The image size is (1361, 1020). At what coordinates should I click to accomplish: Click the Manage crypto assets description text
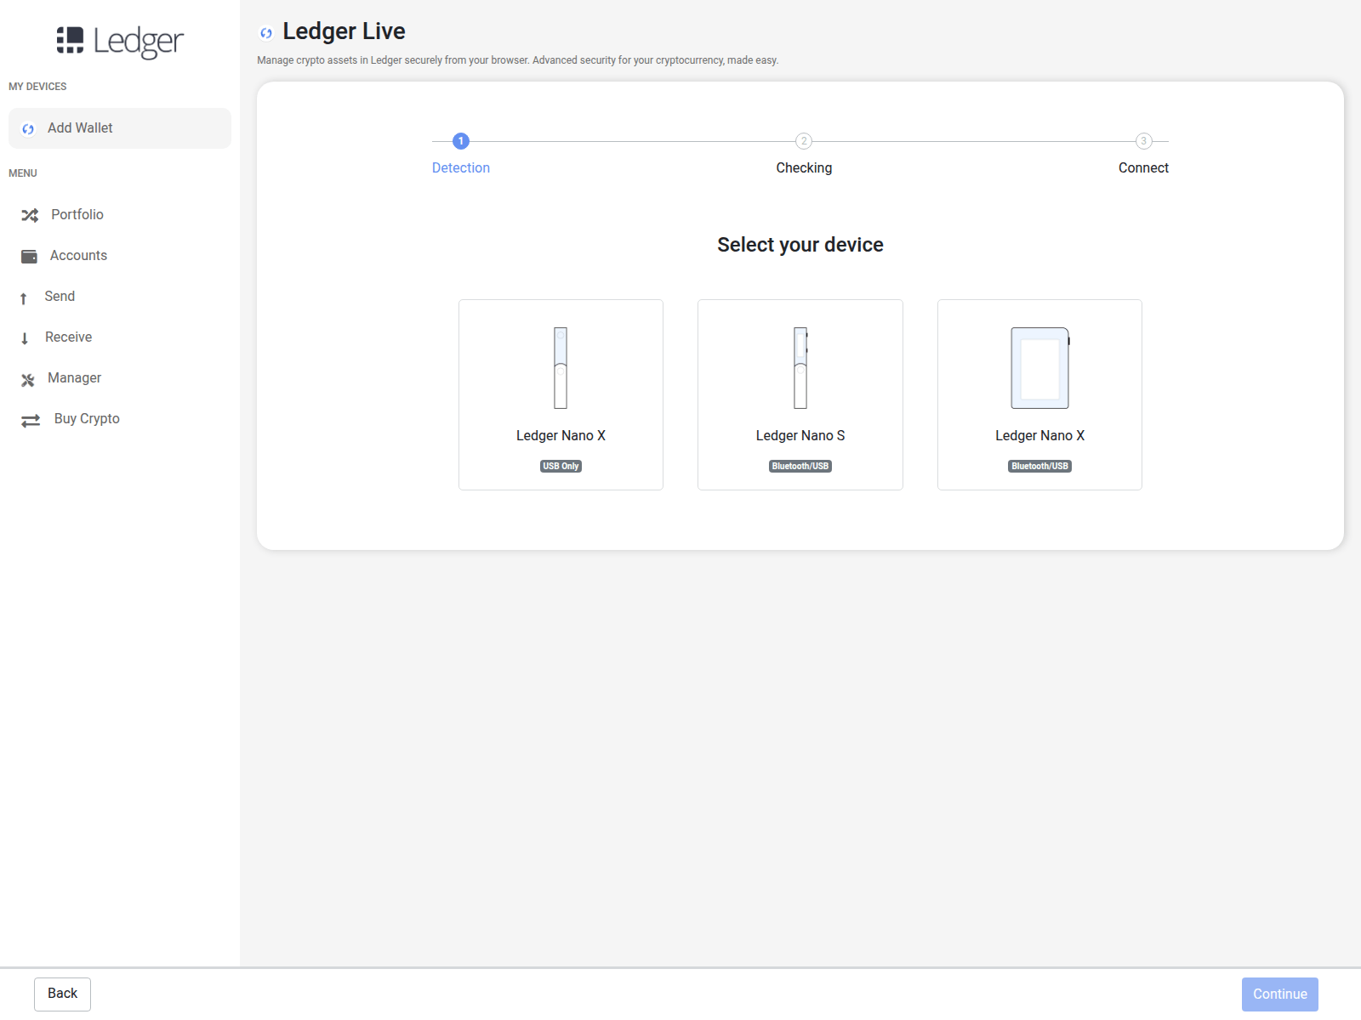point(518,60)
